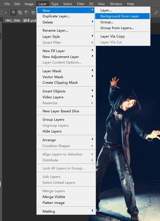160x221 pixels.
Task: Choose Flatten Image
Action: click(x=66, y=203)
